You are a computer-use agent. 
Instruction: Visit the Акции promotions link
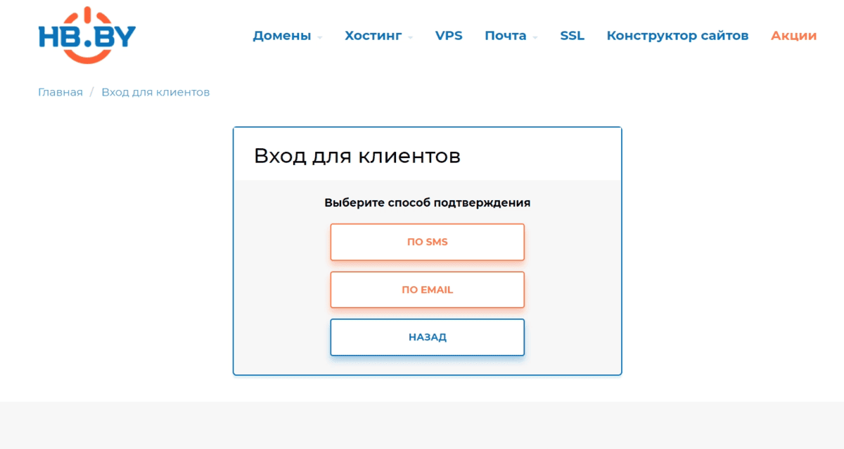click(x=793, y=36)
